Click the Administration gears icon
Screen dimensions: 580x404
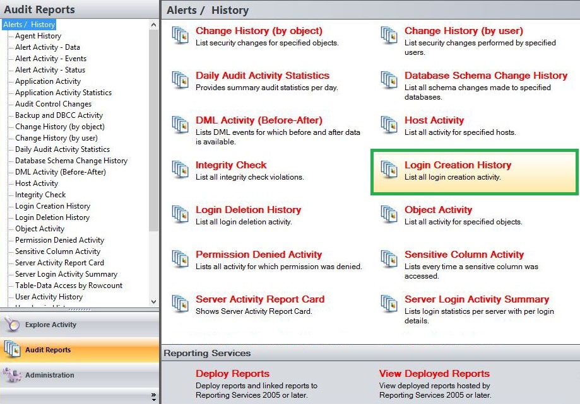tap(12, 375)
